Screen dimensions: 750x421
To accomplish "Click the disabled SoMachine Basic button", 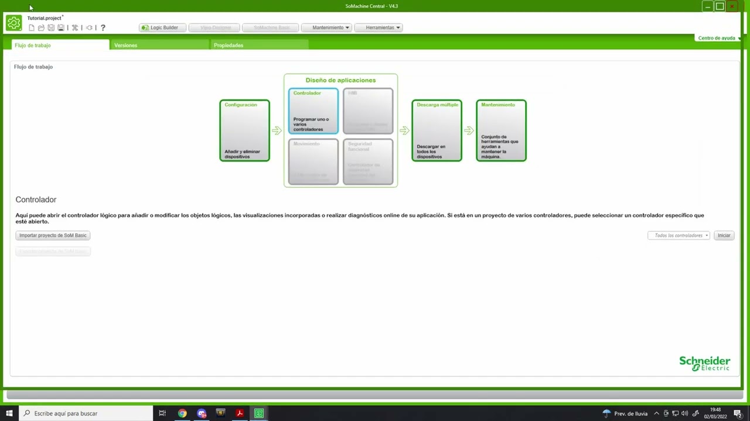I will click(x=271, y=27).
